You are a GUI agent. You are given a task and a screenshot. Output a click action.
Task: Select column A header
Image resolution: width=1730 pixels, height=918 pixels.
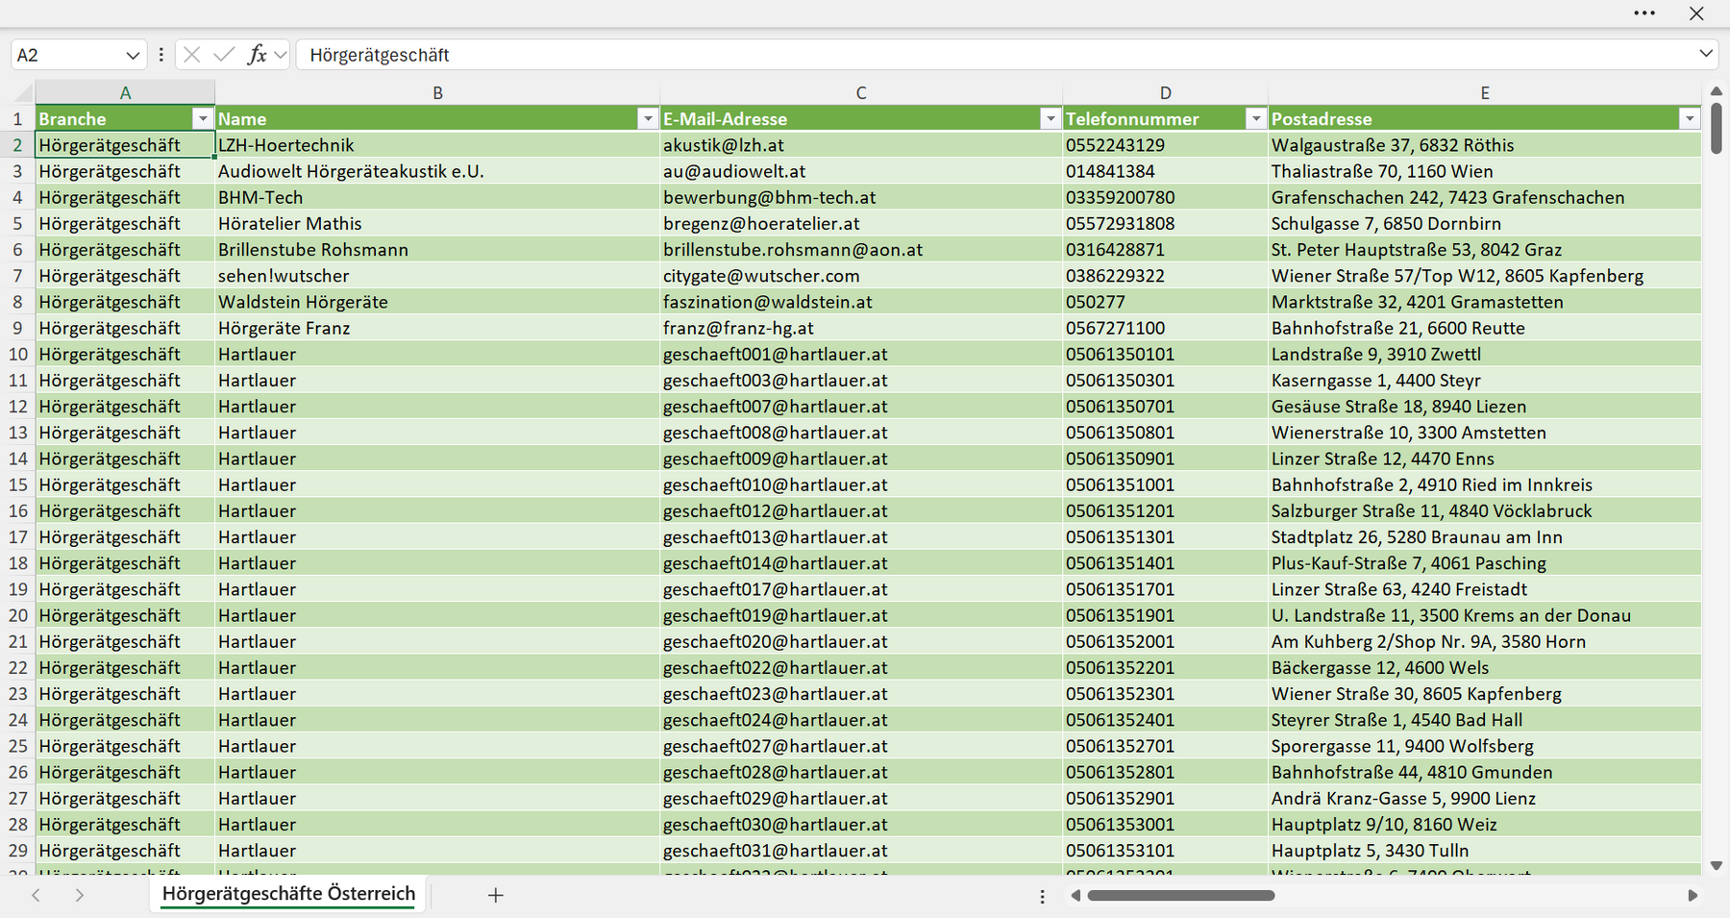tap(125, 93)
